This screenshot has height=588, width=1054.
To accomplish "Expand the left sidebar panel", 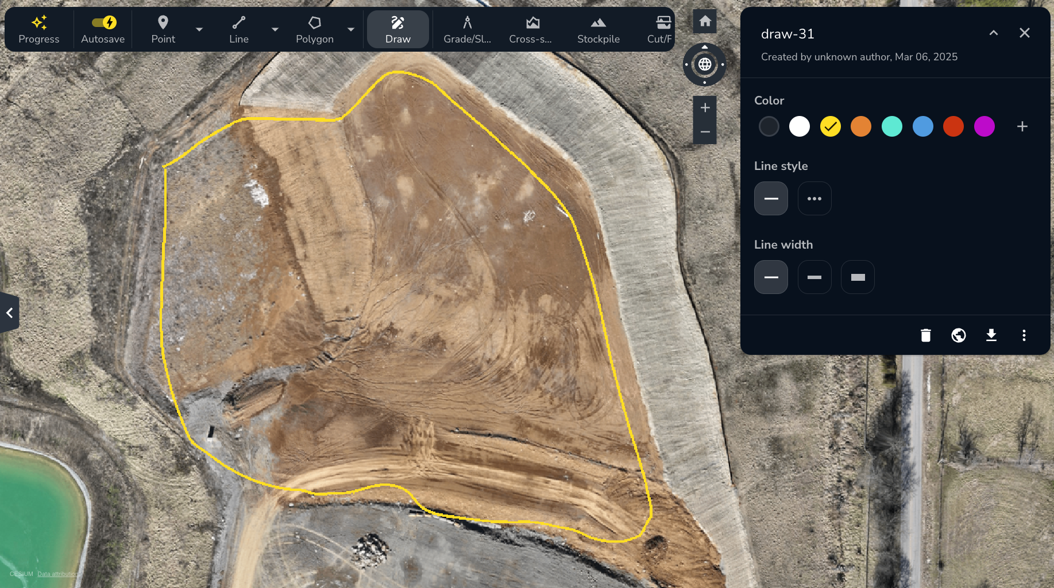I will [9, 313].
